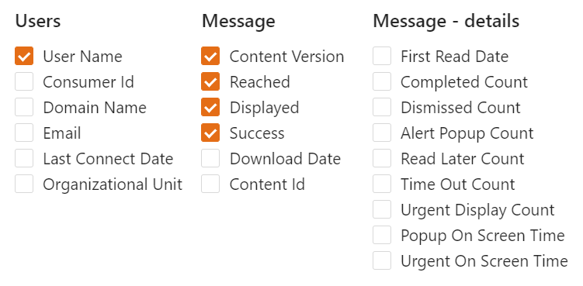Uncheck the User Name checkbox
The width and height of the screenshot is (583, 286).
pyautogui.click(x=24, y=56)
